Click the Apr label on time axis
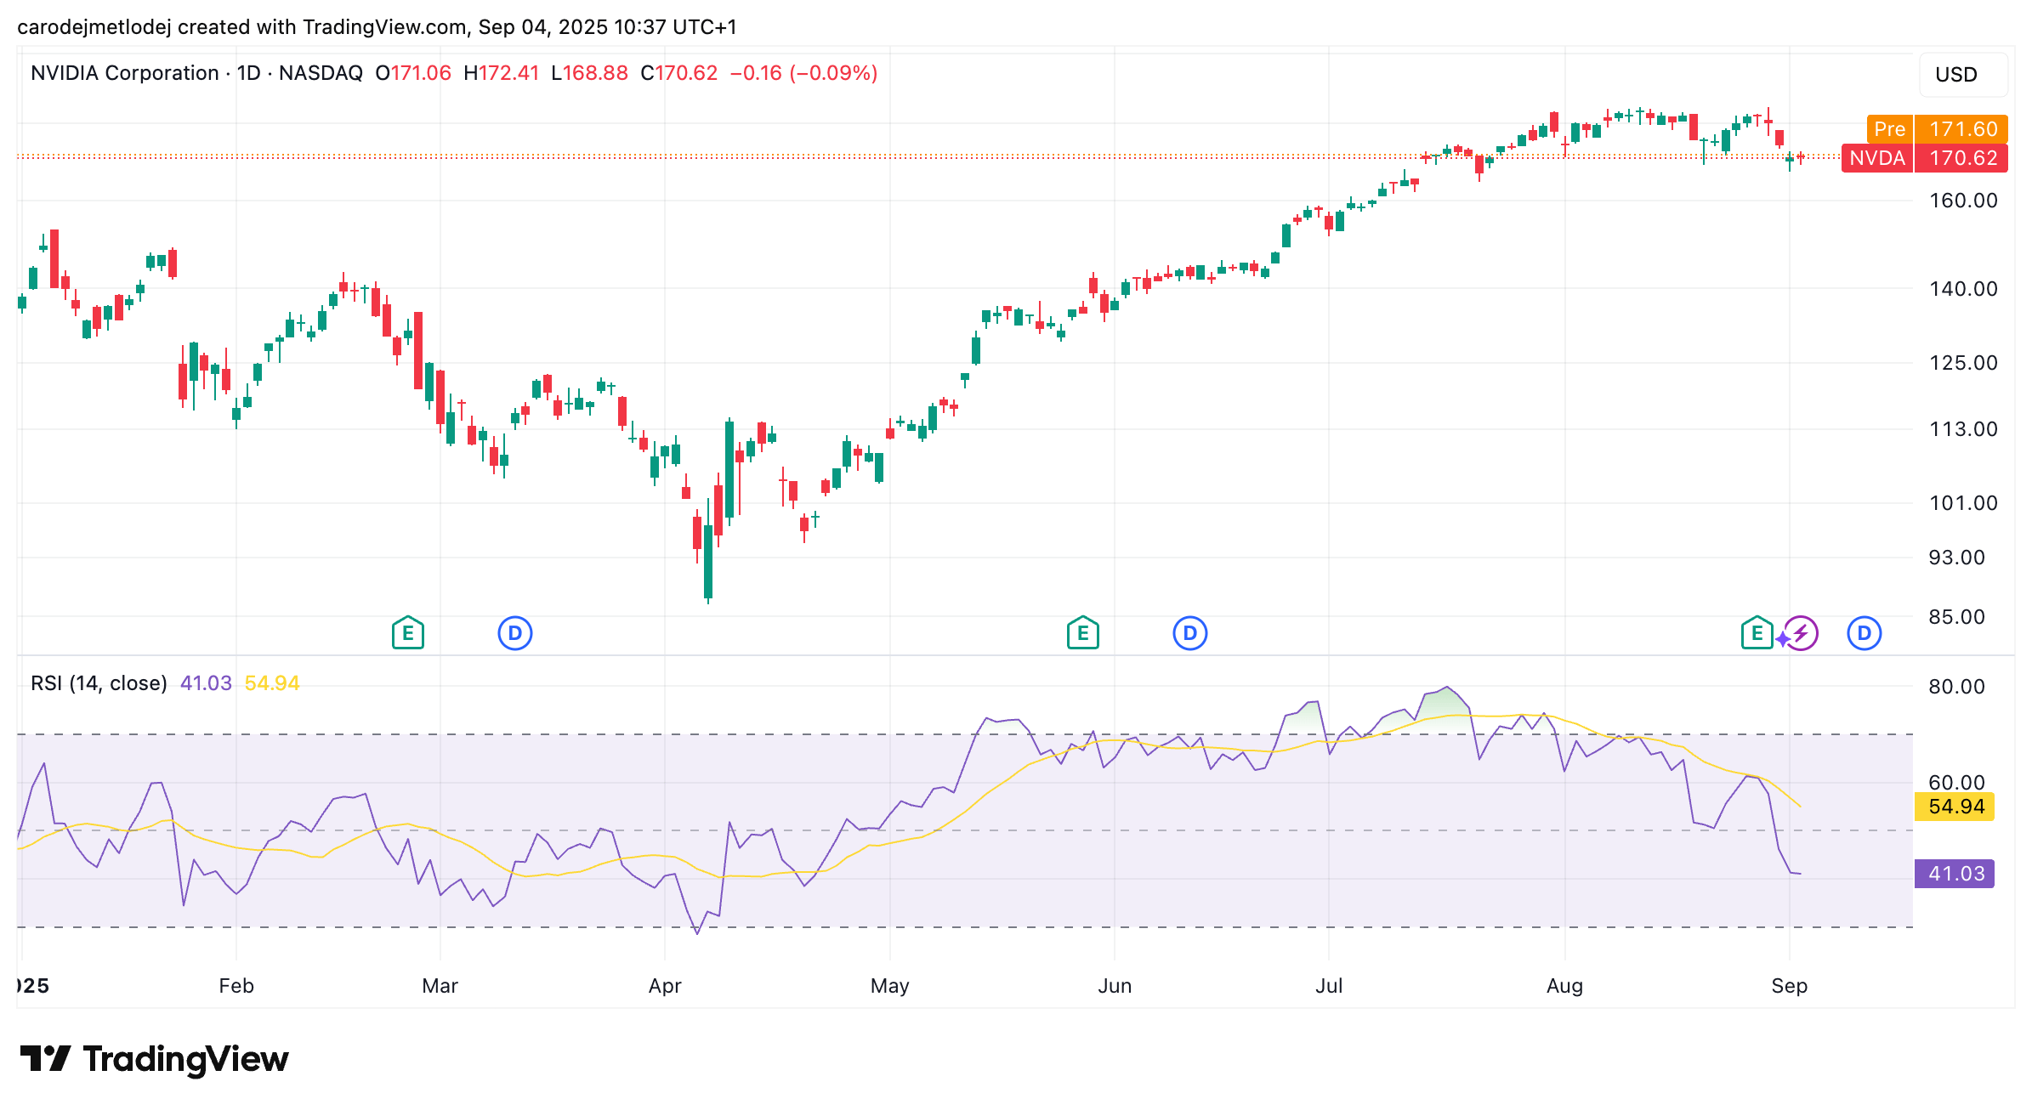Screen dimensions: 2032x1110 665,986
